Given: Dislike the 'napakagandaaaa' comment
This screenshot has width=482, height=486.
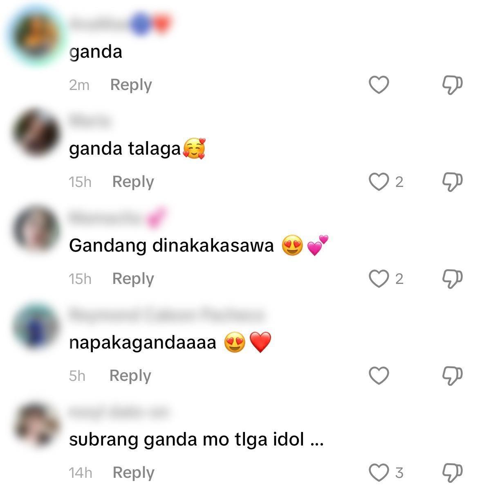Looking at the screenshot, I should pos(452,376).
